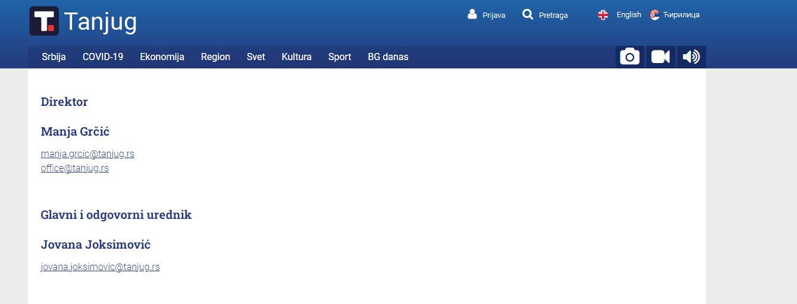Click jovana.joksimovic@tanjug.rs email link

point(101,267)
